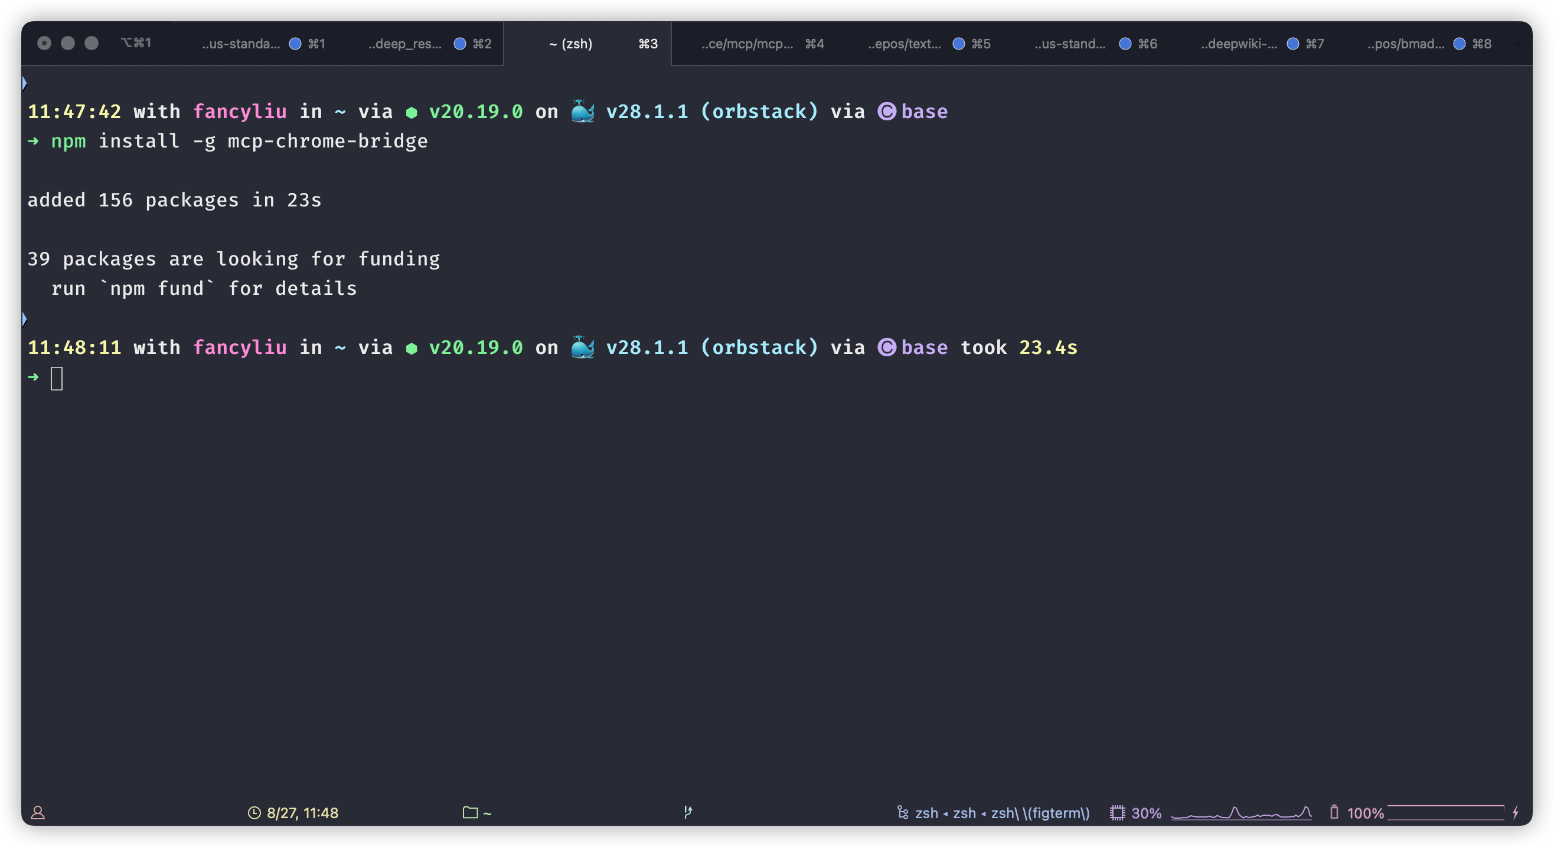Click the process tree icon before zsh jobs
The image size is (1554, 847).
tap(903, 813)
